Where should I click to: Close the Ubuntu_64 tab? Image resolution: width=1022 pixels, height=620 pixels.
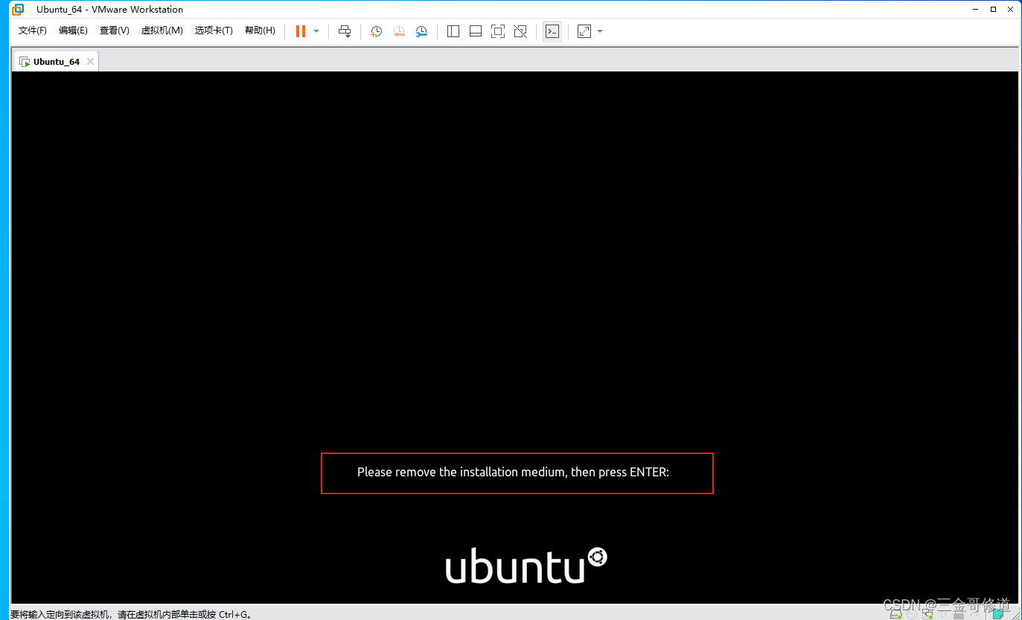[x=91, y=62]
